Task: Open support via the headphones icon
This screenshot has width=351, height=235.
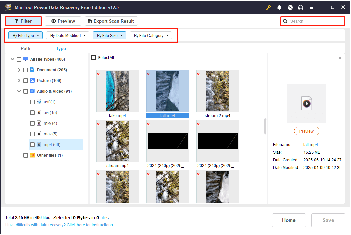Action: [x=301, y=7]
